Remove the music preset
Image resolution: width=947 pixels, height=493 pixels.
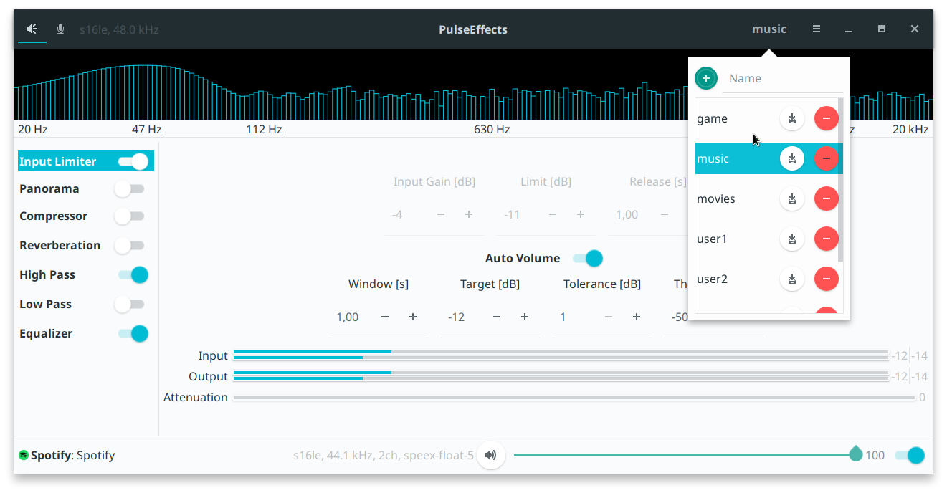[x=827, y=158]
